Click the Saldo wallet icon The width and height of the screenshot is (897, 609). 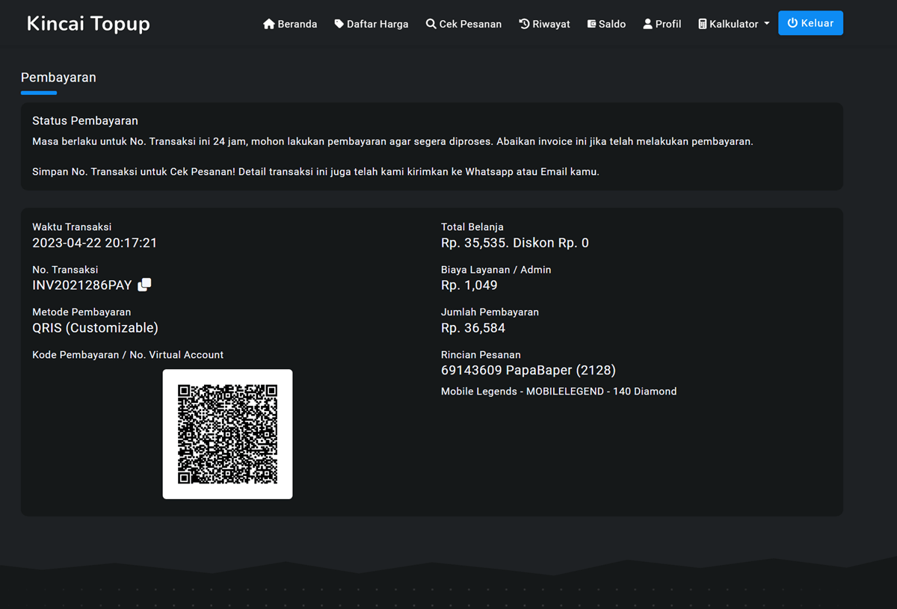click(591, 24)
